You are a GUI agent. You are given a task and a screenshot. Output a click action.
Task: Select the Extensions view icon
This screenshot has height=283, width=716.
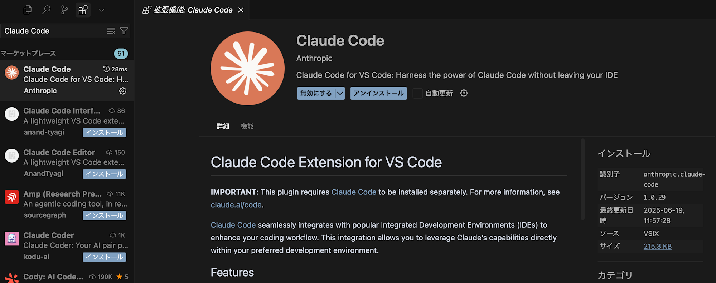(83, 10)
